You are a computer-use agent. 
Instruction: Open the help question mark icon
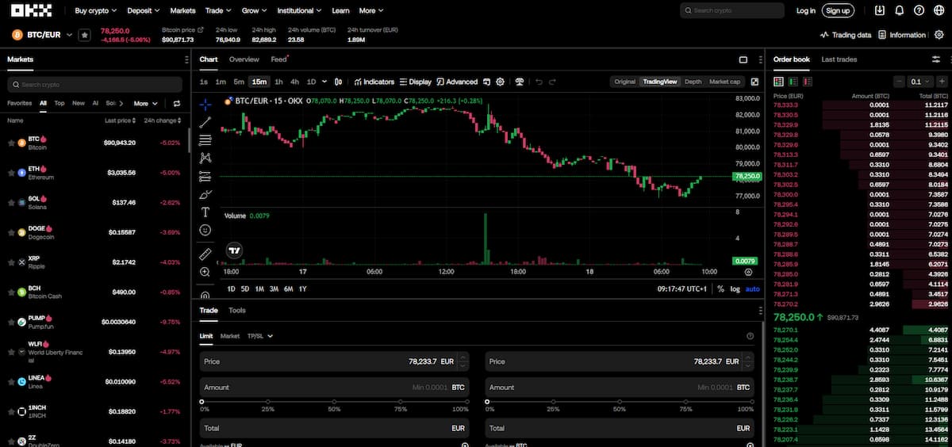click(919, 10)
